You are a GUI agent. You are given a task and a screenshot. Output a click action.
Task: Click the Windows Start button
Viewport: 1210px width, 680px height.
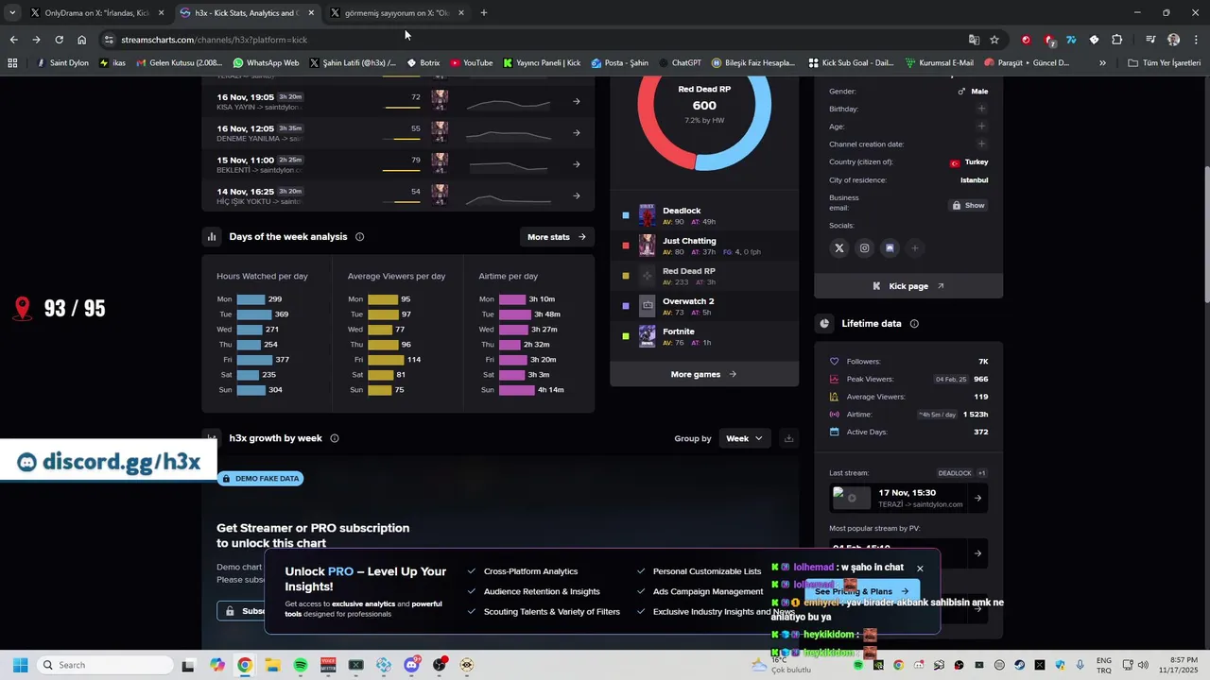(x=20, y=665)
